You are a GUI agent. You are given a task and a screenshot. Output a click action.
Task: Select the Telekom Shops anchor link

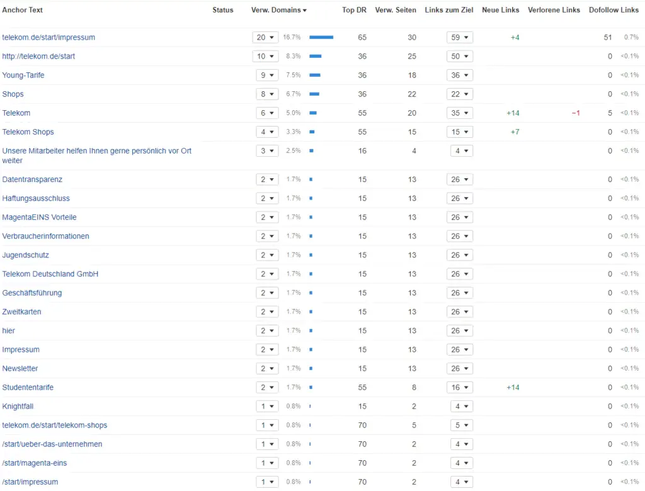tap(28, 132)
